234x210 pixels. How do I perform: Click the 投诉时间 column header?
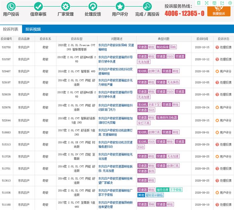coord(202,39)
